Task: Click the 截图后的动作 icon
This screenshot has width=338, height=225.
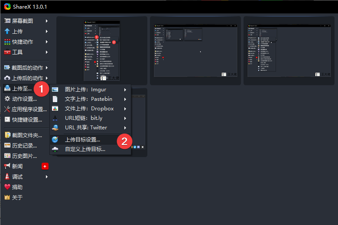Action: (7, 67)
